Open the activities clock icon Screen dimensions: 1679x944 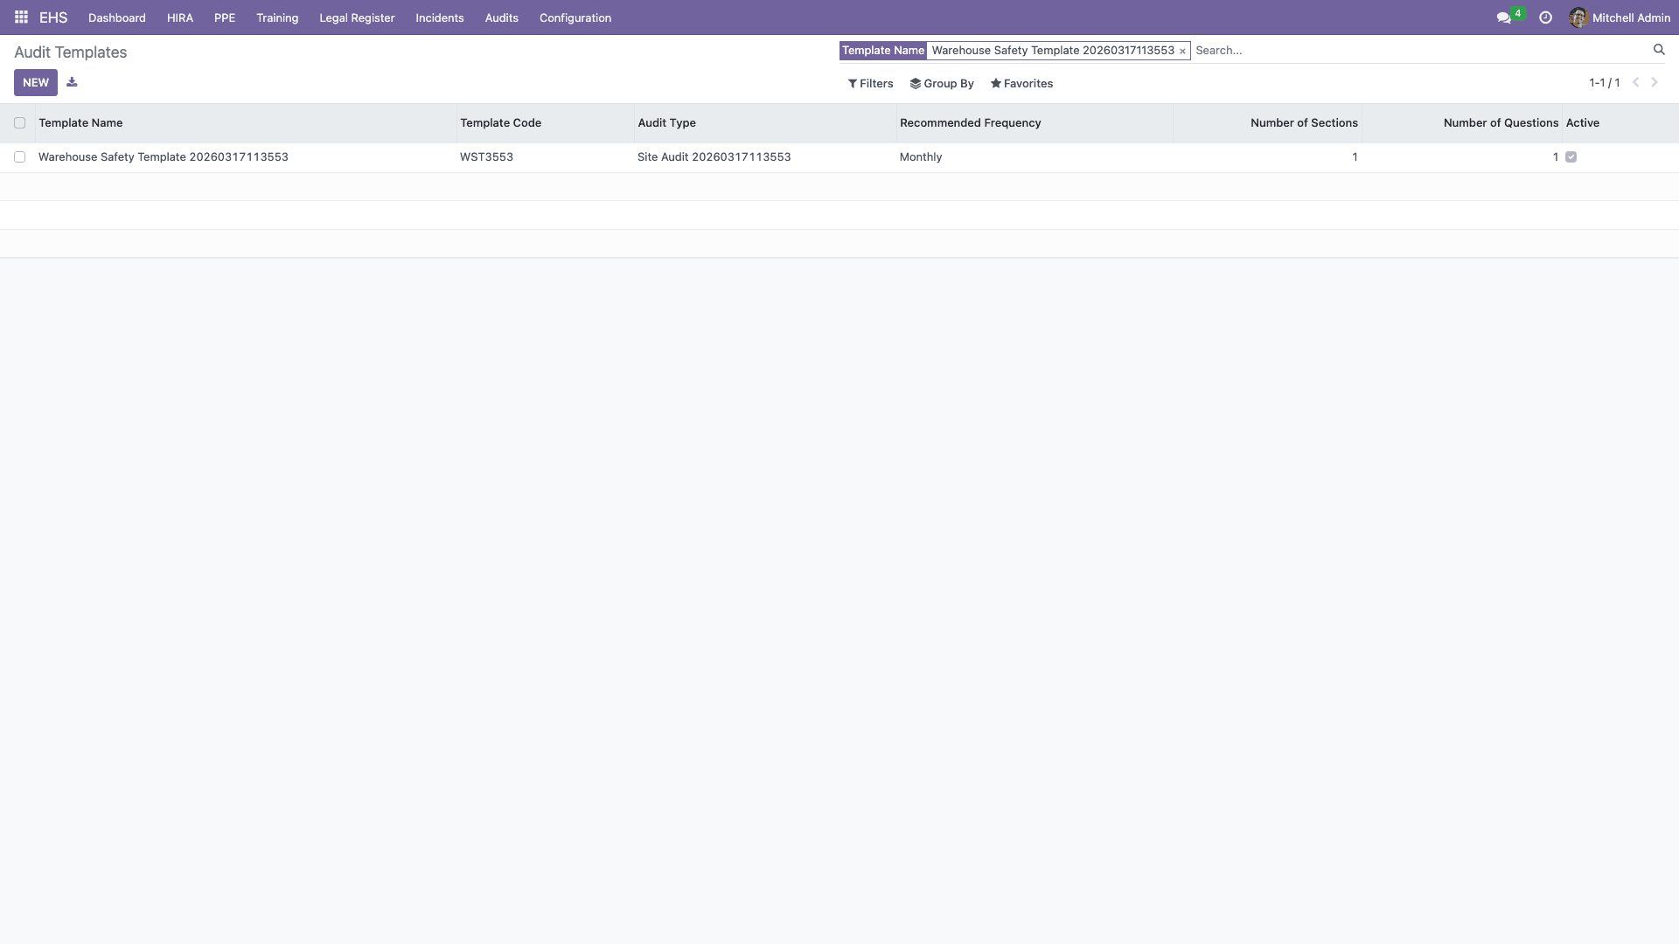[1545, 17]
